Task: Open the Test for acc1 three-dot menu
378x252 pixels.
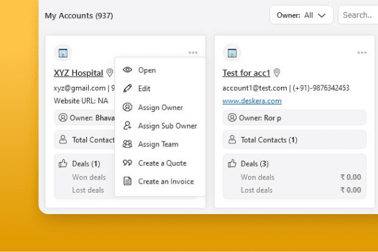Action: [x=362, y=53]
